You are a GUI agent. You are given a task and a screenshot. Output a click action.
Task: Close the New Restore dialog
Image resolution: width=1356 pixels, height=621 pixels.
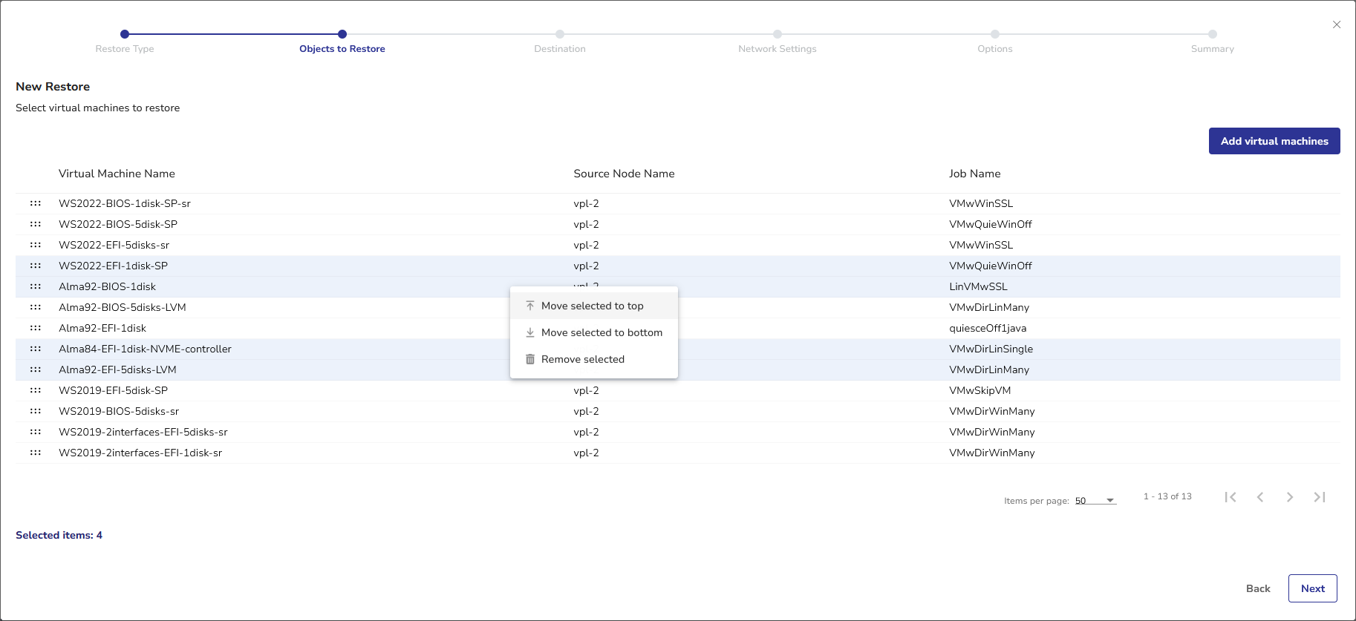click(x=1337, y=24)
